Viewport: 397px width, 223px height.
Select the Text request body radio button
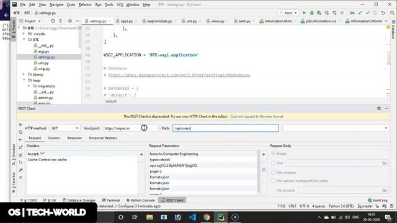tap(273, 163)
